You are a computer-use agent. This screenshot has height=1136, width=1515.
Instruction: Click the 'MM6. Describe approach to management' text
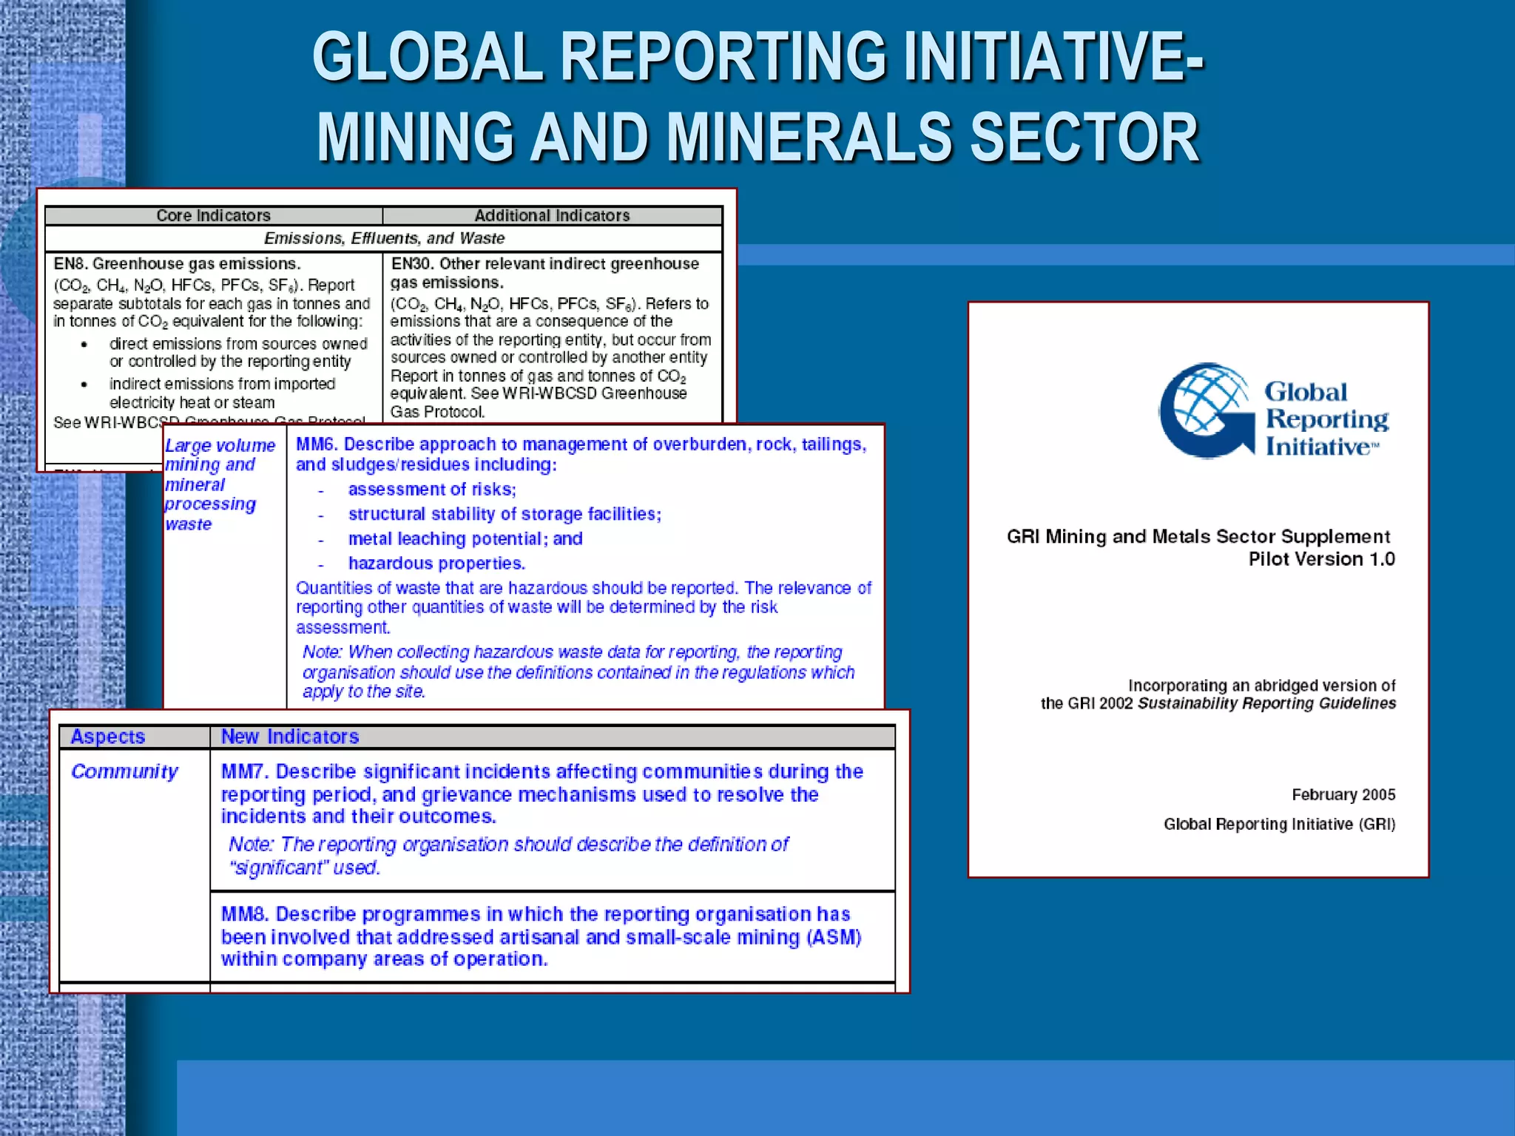pos(581,454)
